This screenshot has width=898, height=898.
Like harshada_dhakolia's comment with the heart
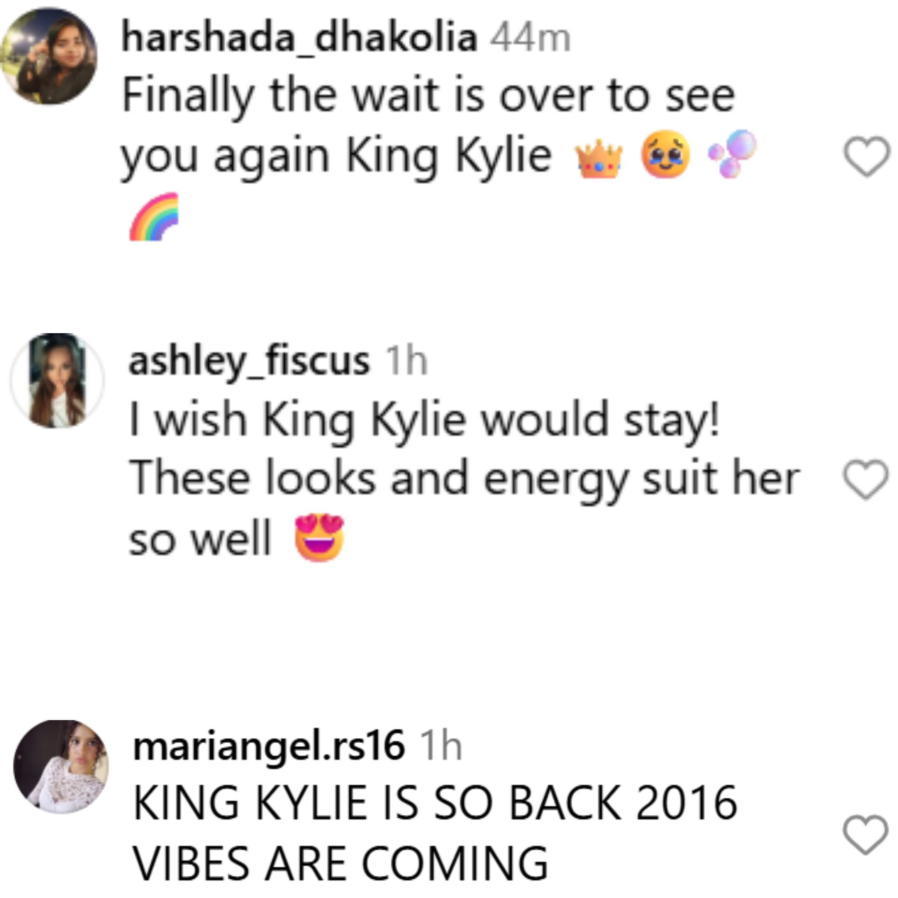866,156
